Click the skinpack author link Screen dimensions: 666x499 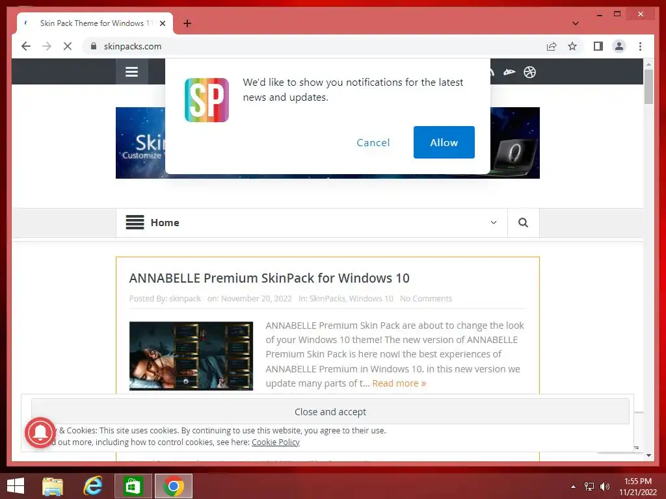tap(185, 299)
